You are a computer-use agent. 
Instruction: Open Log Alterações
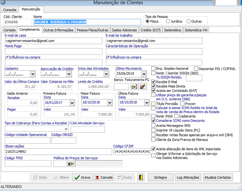point(188,177)
